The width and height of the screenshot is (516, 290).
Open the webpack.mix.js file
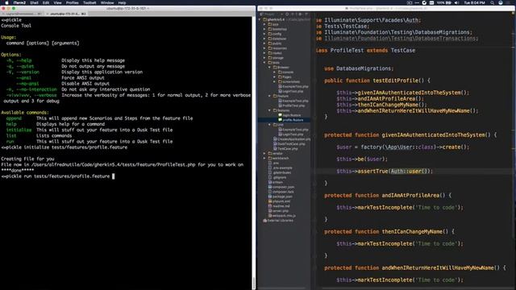pyautogui.click(x=282, y=216)
